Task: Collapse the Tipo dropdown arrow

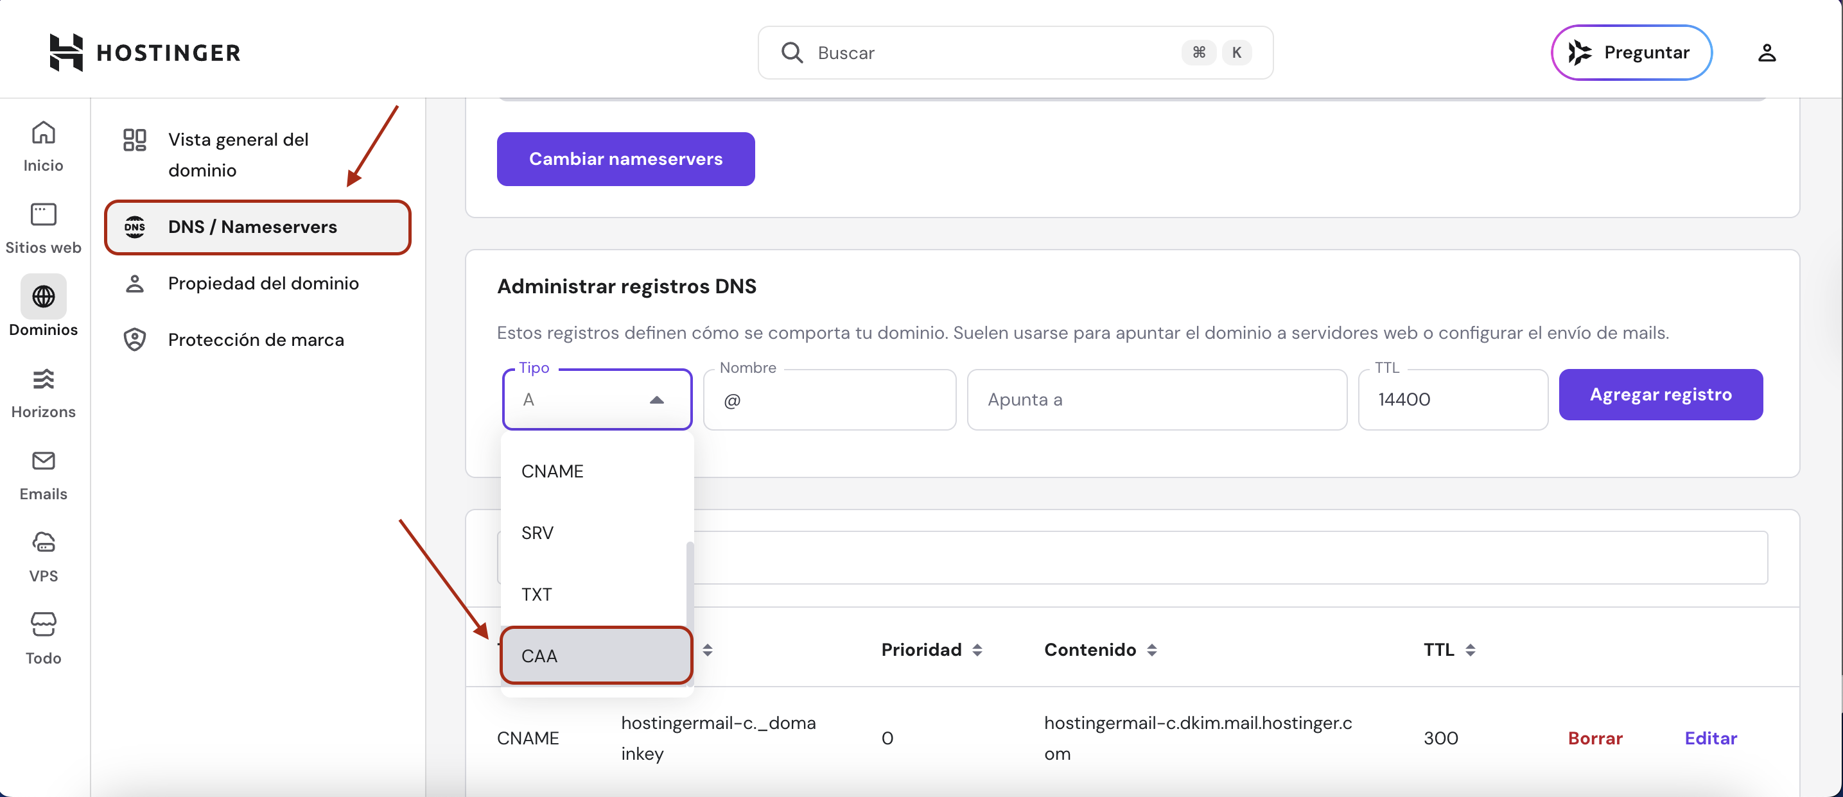Action: [656, 400]
